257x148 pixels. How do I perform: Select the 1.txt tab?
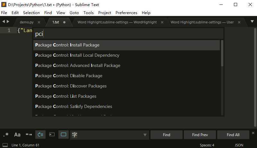click(x=56, y=22)
